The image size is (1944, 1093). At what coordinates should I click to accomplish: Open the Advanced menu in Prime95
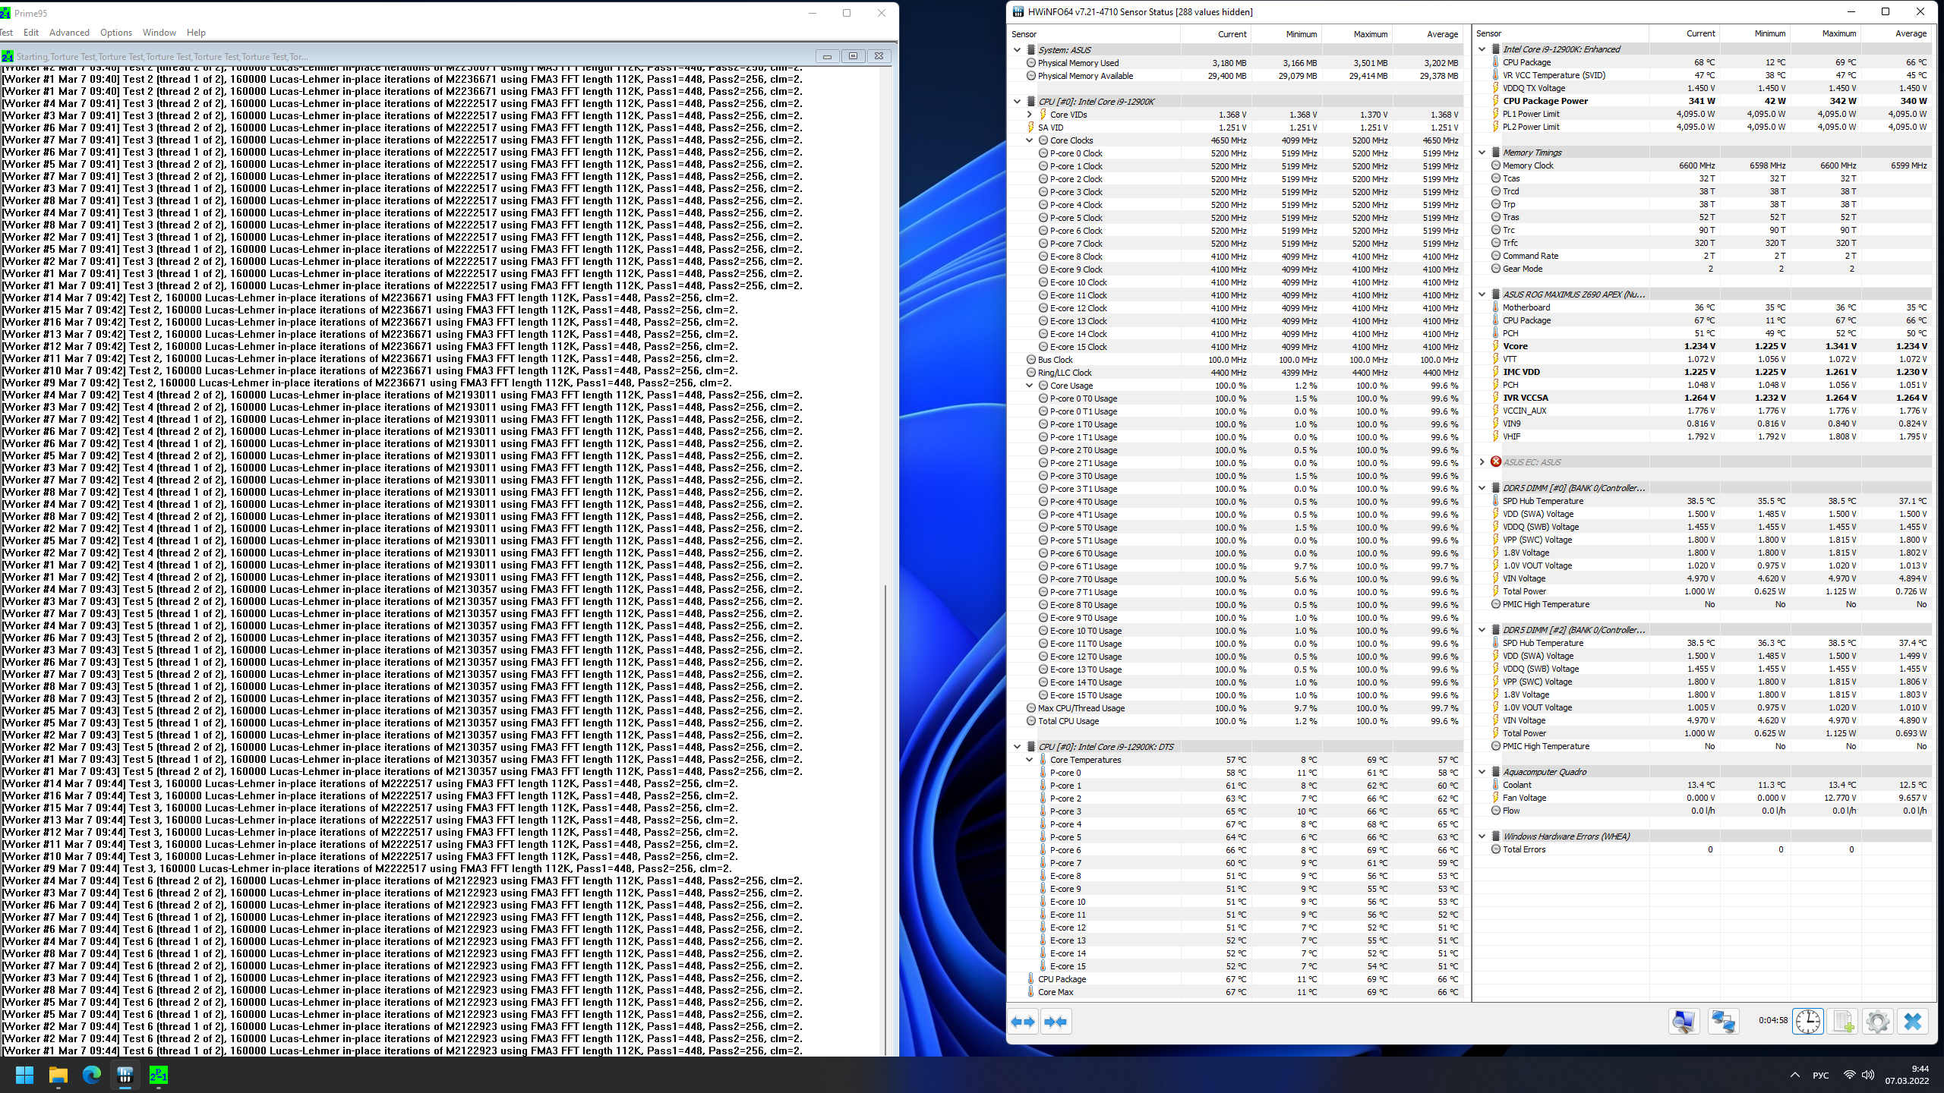(69, 33)
